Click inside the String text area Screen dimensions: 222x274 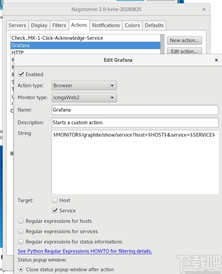[135, 162]
